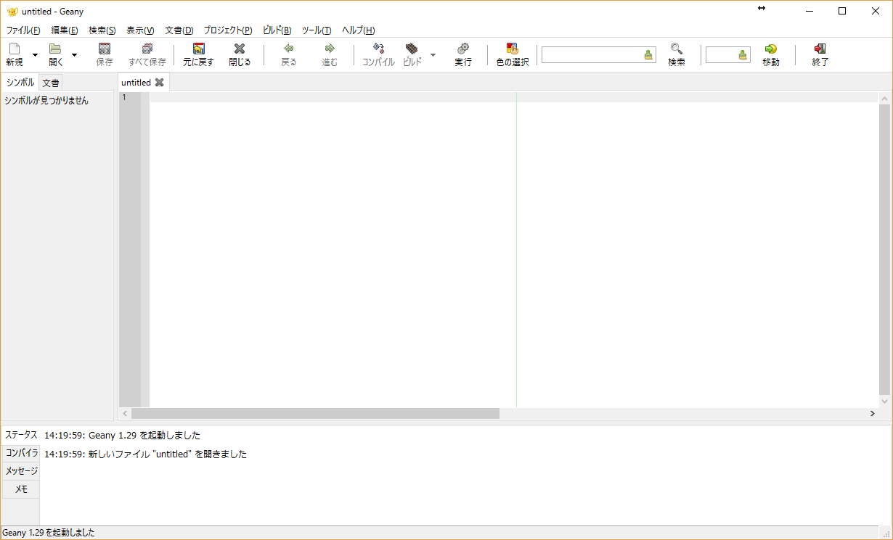
Task: Click the コンパイル icon
Action: (378, 49)
